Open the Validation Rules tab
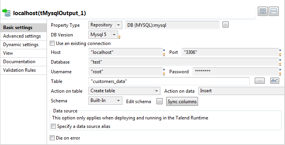The image size is (285, 145). pyautogui.click(x=23, y=70)
